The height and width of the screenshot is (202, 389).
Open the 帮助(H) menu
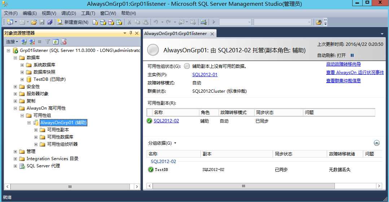[128, 13]
